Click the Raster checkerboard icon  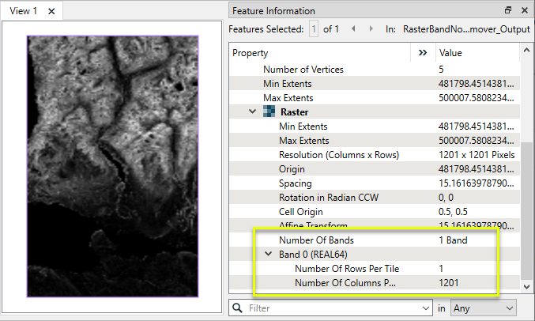269,112
